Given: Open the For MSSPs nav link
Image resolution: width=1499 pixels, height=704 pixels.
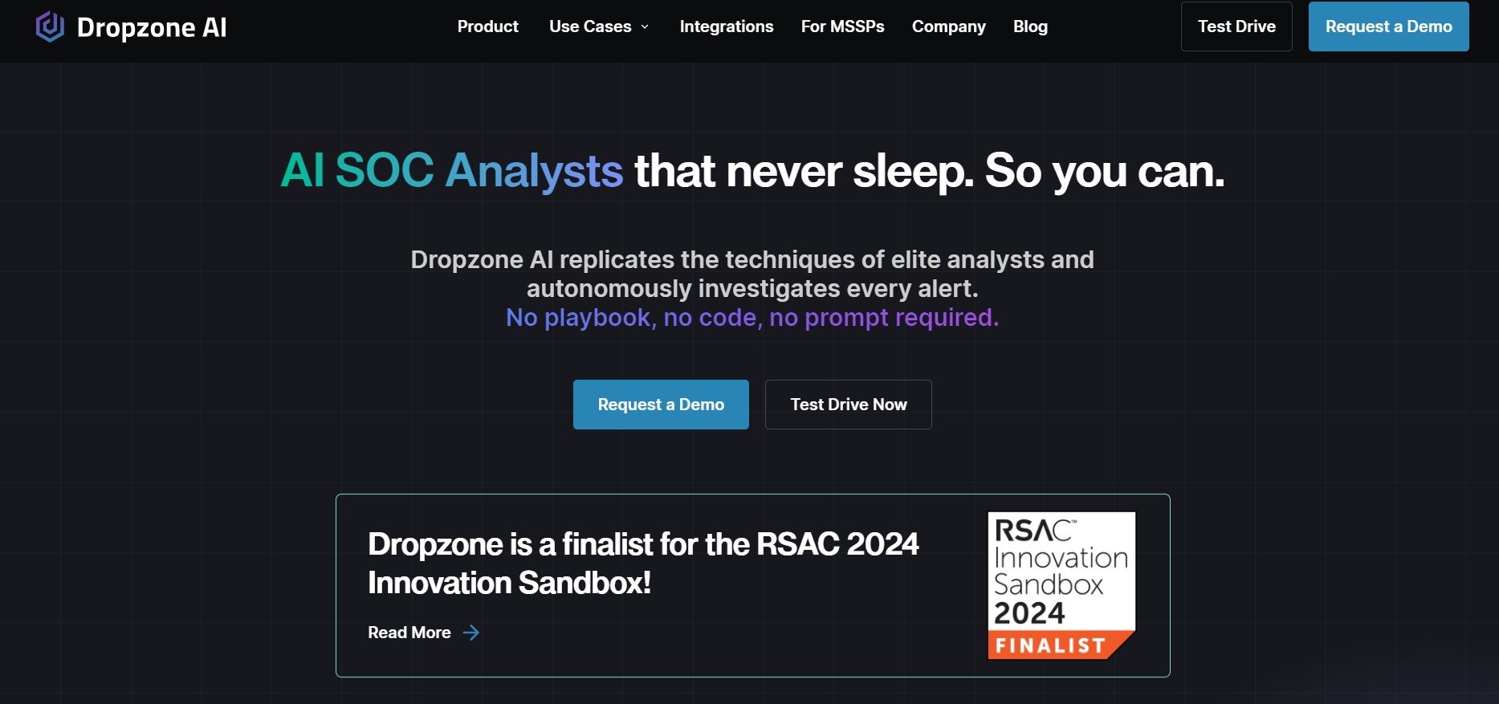Looking at the screenshot, I should (842, 26).
